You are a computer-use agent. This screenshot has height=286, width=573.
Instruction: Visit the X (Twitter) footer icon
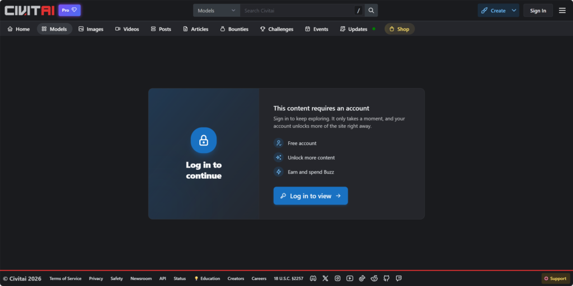325,278
